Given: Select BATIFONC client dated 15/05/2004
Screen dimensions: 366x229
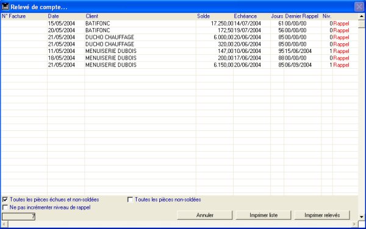Looking at the screenshot, I should pyautogui.click(x=98, y=24).
